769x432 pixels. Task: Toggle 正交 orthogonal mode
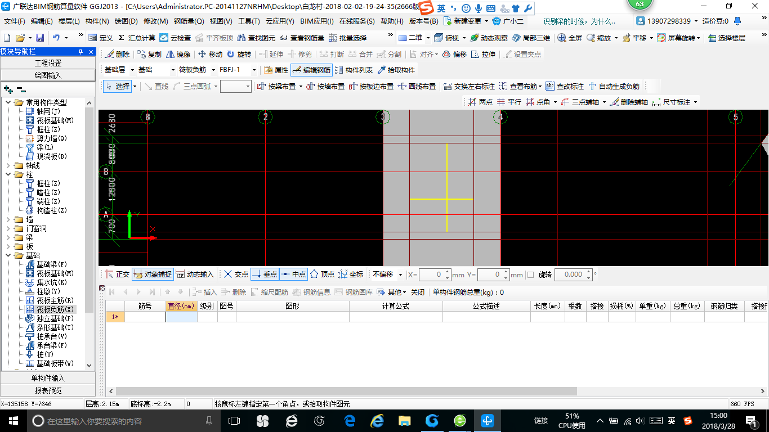118,274
